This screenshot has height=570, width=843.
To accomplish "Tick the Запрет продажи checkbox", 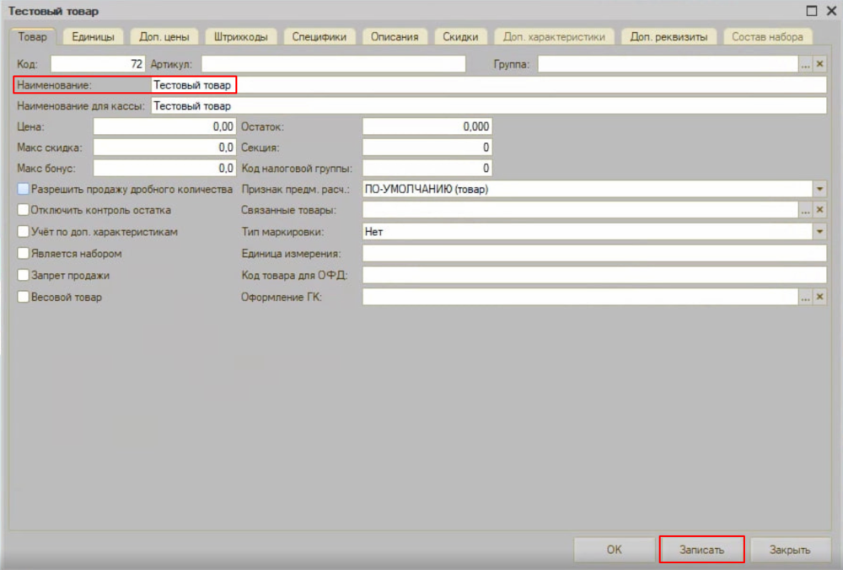I will point(24,275).
